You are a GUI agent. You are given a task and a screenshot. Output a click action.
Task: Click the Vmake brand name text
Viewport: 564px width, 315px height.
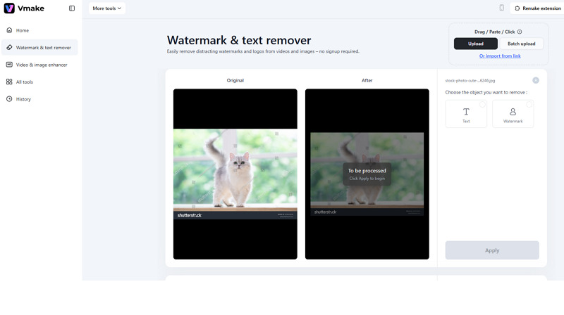(x=31, y=8)
